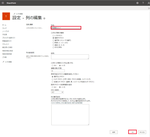Select 選択肢 (メニューから選択) radio button
The height and width of the screenshot is (137, 150).
[x=53, y=40]
